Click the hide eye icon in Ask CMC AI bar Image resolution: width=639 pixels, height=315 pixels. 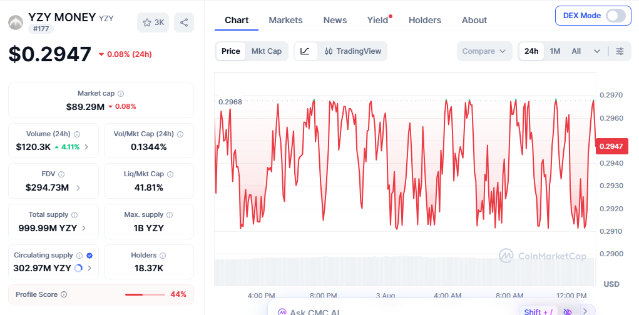click(x=567, y=312)
